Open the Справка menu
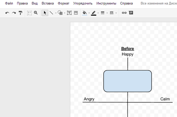Viewport: 177px width, 117px height. 127,4
